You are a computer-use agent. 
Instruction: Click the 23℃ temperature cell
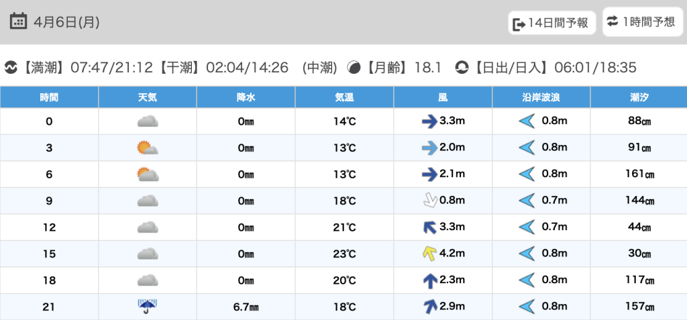tap(344, 254)
